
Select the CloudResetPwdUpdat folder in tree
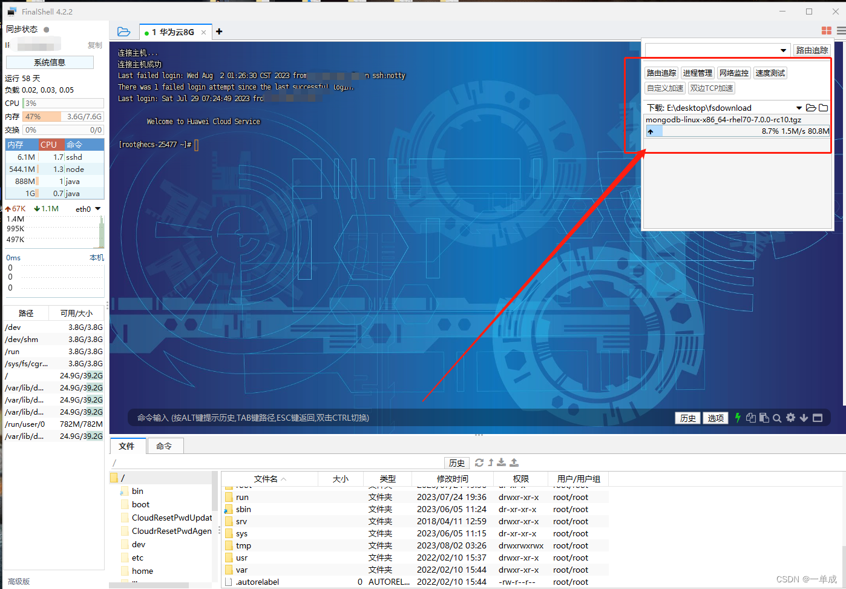click(x=172, y=518)
